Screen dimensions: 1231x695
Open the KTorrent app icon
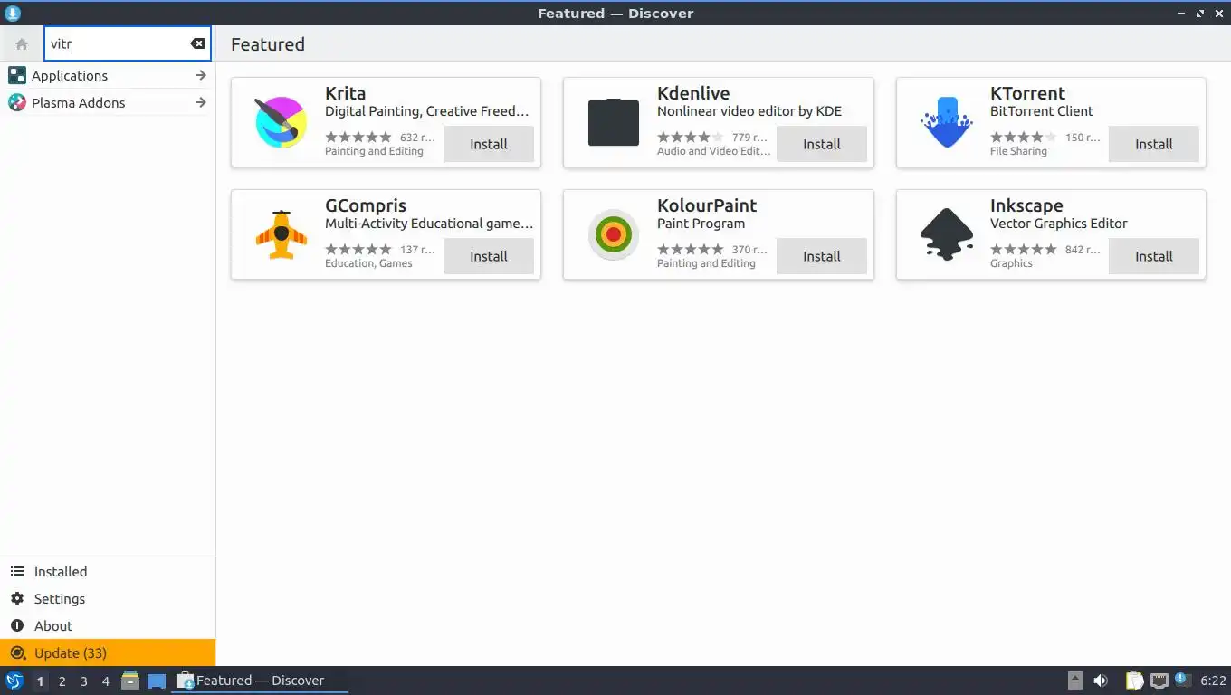click(946, 122)
